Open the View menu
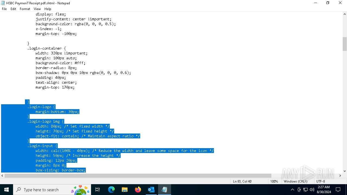347x195 pixels. coord(37,9)
